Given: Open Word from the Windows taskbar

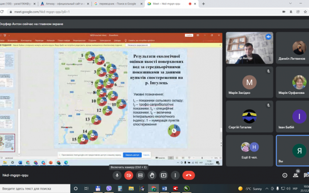Looking at the screenshot, I should coord(165,189).
